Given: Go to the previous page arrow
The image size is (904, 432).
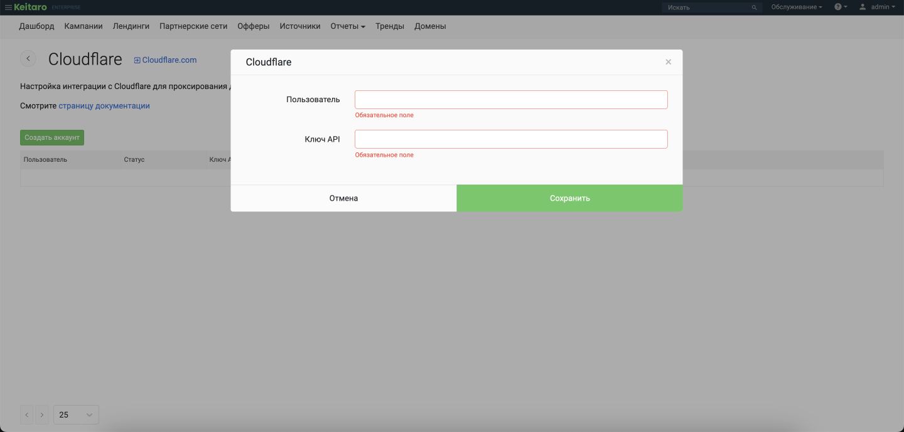Looking at the screenshot, I should point(27,414).
